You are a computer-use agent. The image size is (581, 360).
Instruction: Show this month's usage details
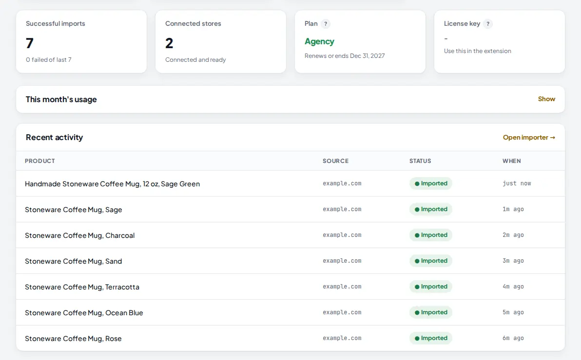pyautogui.click(x=546, y=99)
